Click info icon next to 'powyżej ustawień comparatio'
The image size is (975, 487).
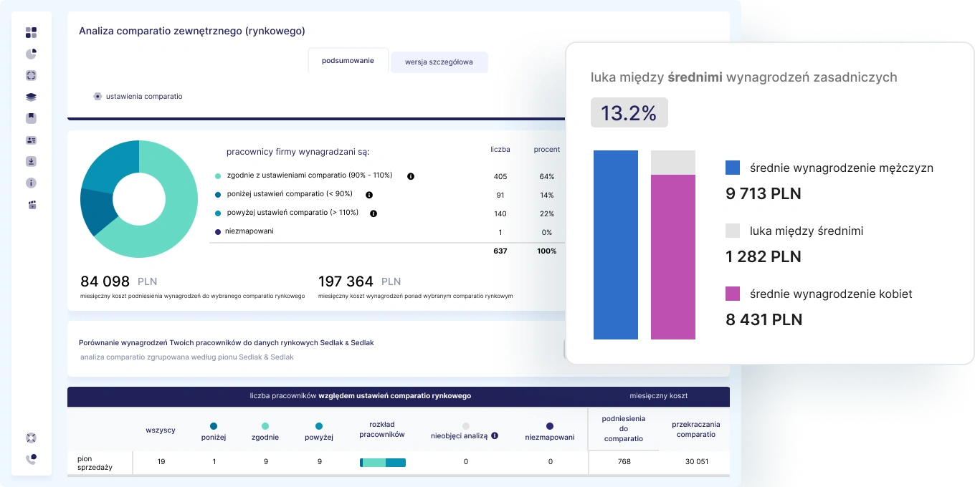[x=374, y=213]
